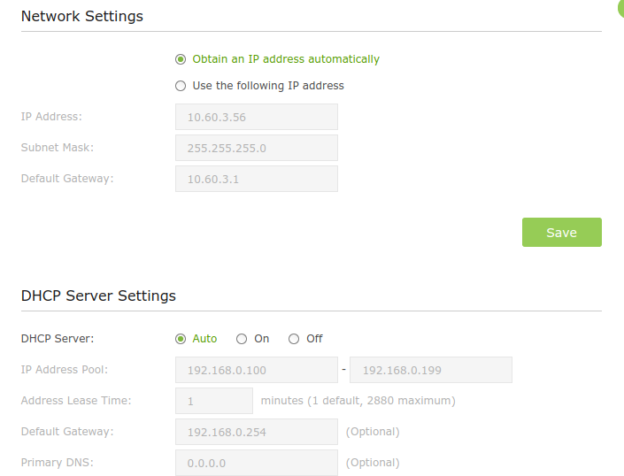Switch DHCP Server to Off
Viewport: 624px width, 476px height.
tap(294, 339)
